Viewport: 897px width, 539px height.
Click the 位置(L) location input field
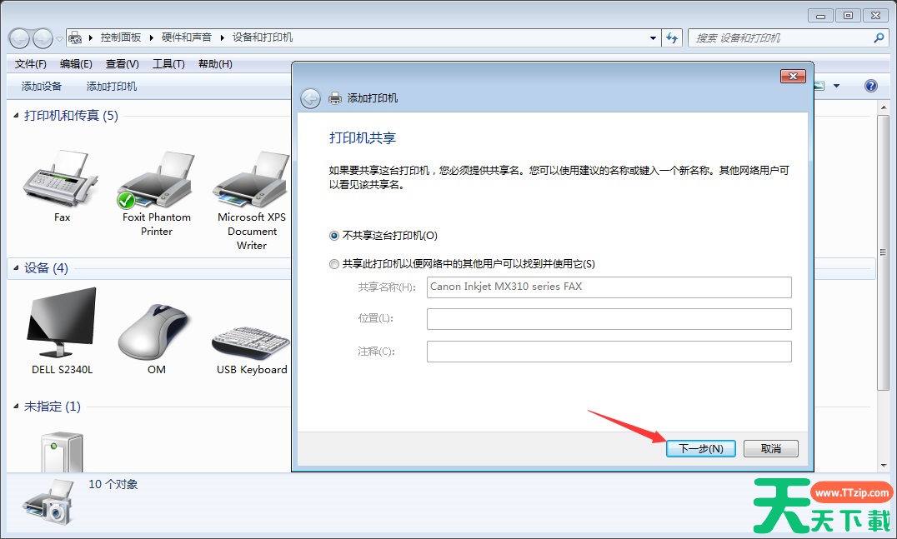[609, 319]
